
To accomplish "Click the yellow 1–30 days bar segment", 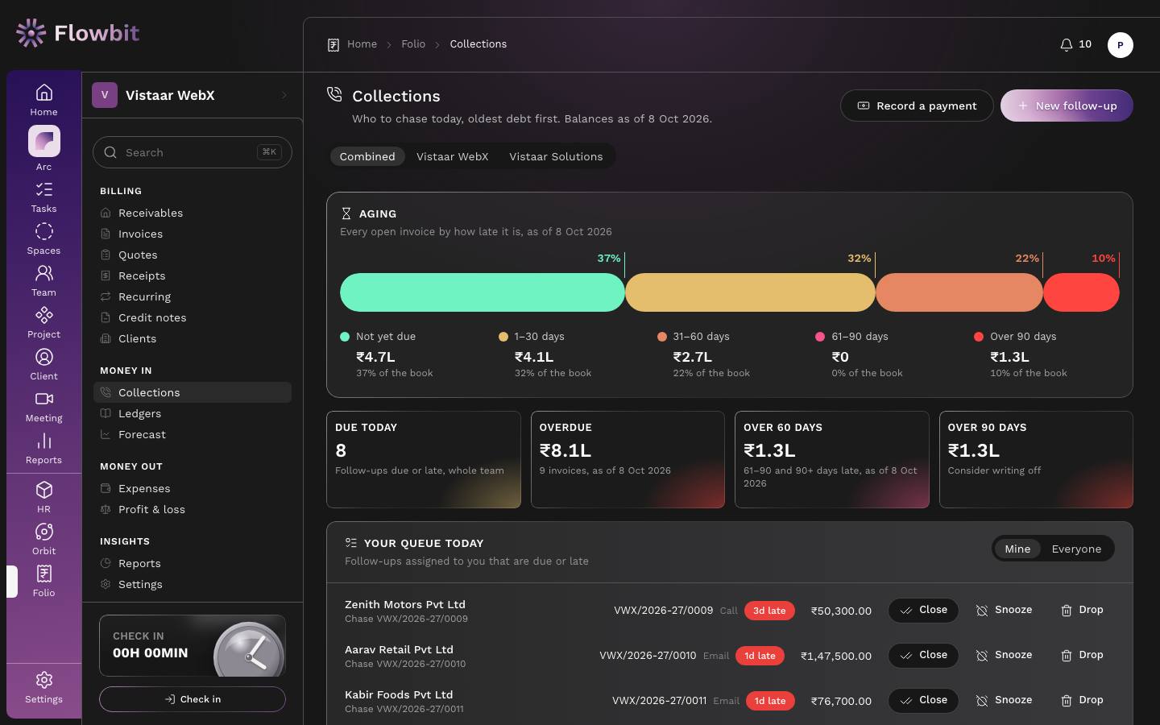I will click(750, 292).
